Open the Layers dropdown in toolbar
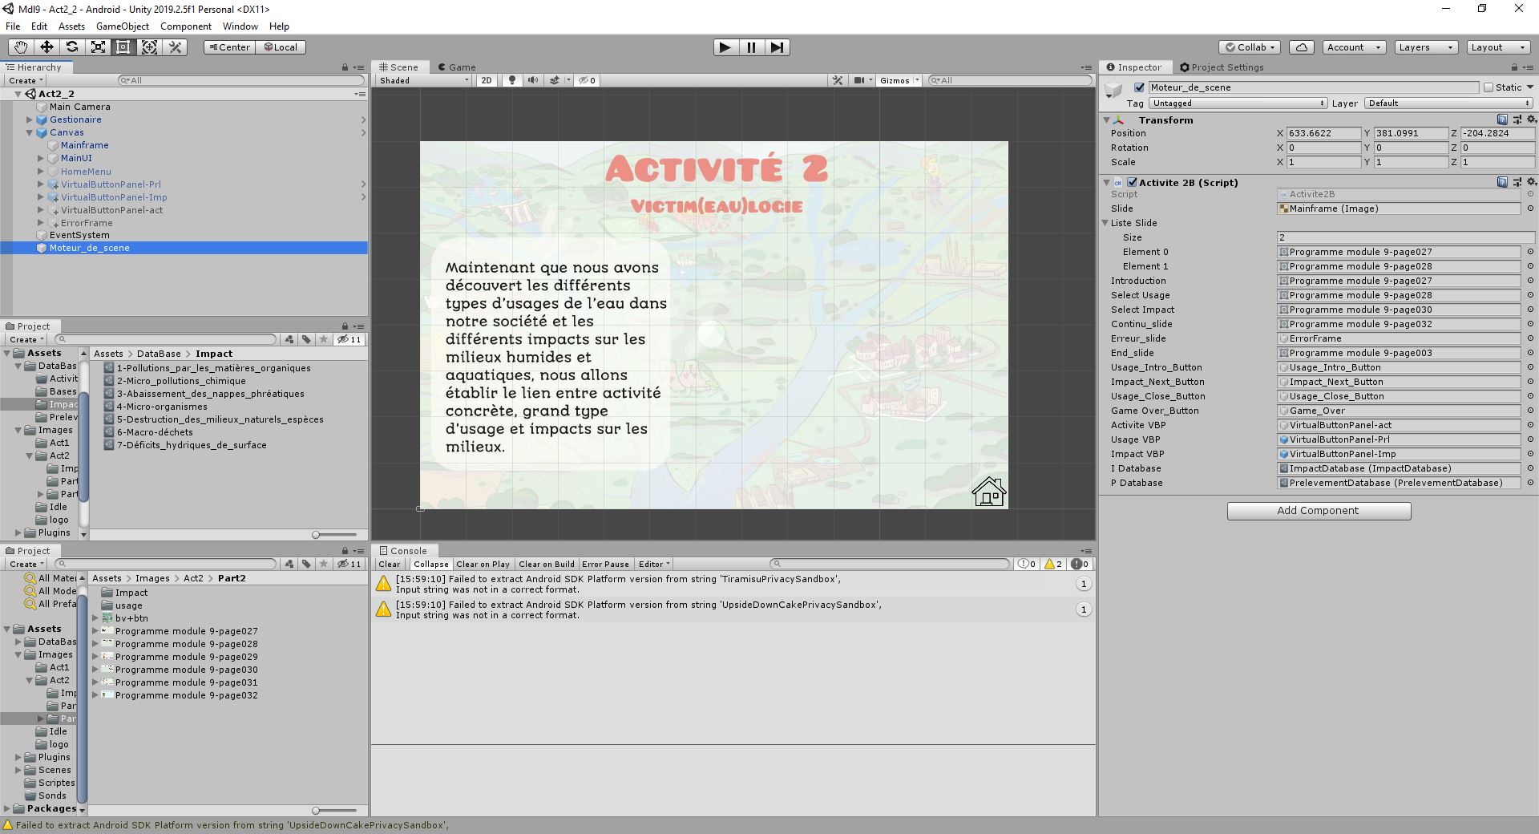Screen dimensions: 1539x834 (x=1425, y=47)
